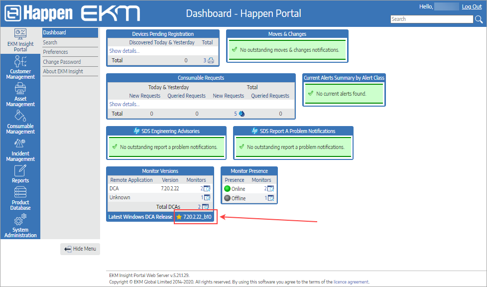Open Incident Management section
Viewport: 487px width, 287px height.
[20, 150]
